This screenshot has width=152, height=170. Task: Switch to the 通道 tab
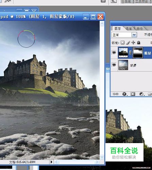[129, 29]
